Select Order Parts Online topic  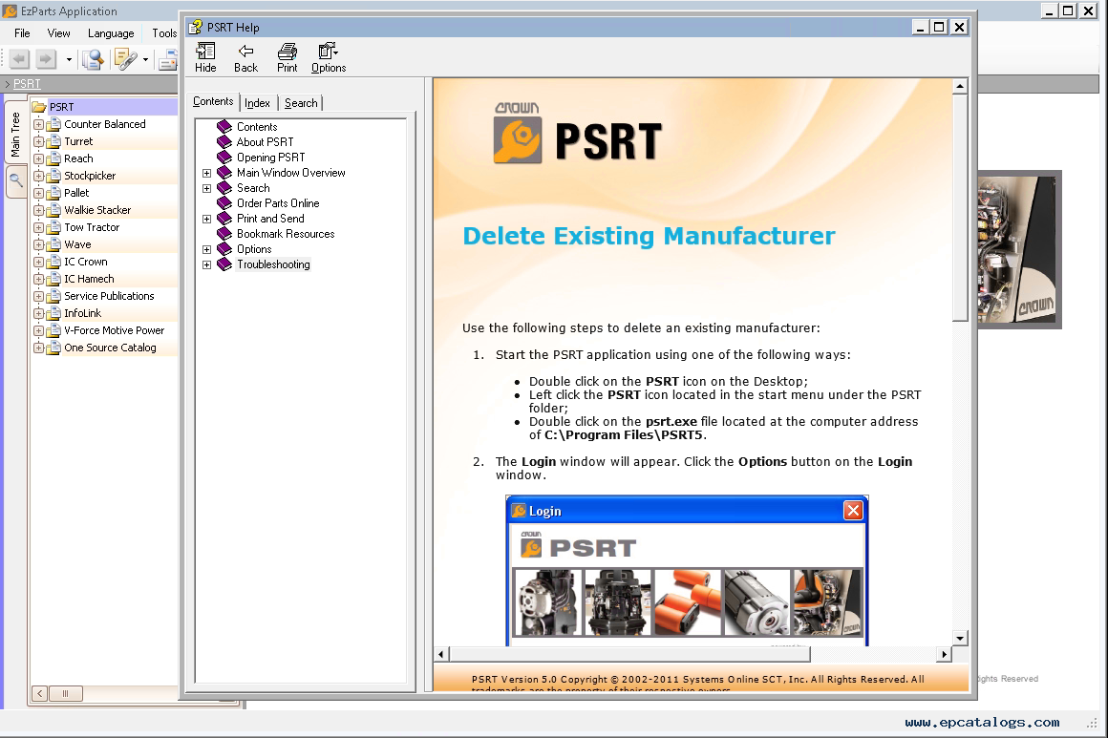[277, 203]
